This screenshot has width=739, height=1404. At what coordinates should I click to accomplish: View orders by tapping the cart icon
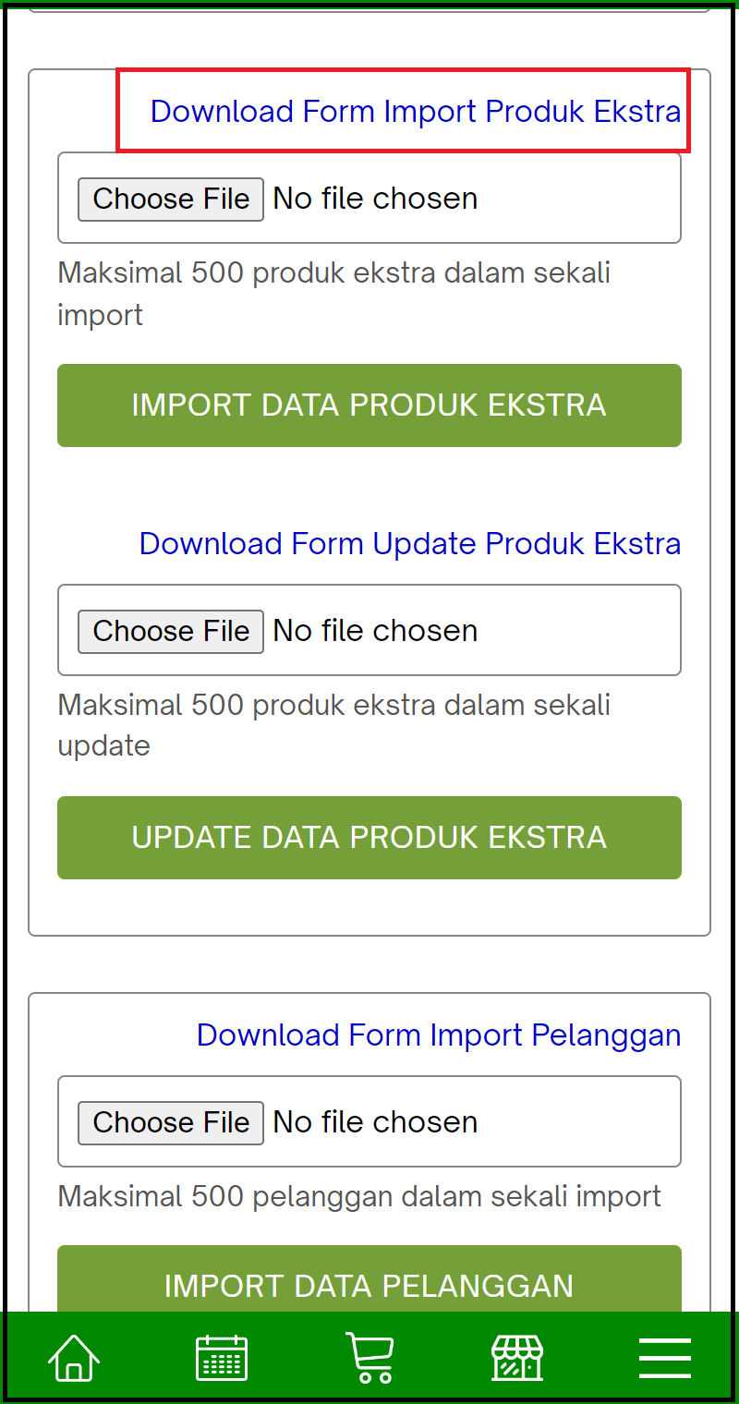(x=369, y=1357)
